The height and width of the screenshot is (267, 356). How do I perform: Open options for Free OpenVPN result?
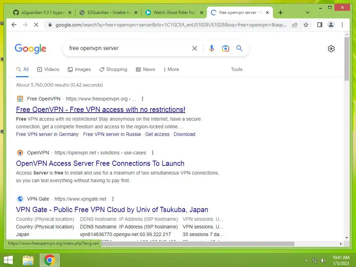pos(142,99)
